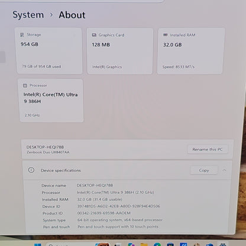This screenshot has width=246, height=246.
Task: Open the Graphics Card 128 MB card
Action: 120,51
